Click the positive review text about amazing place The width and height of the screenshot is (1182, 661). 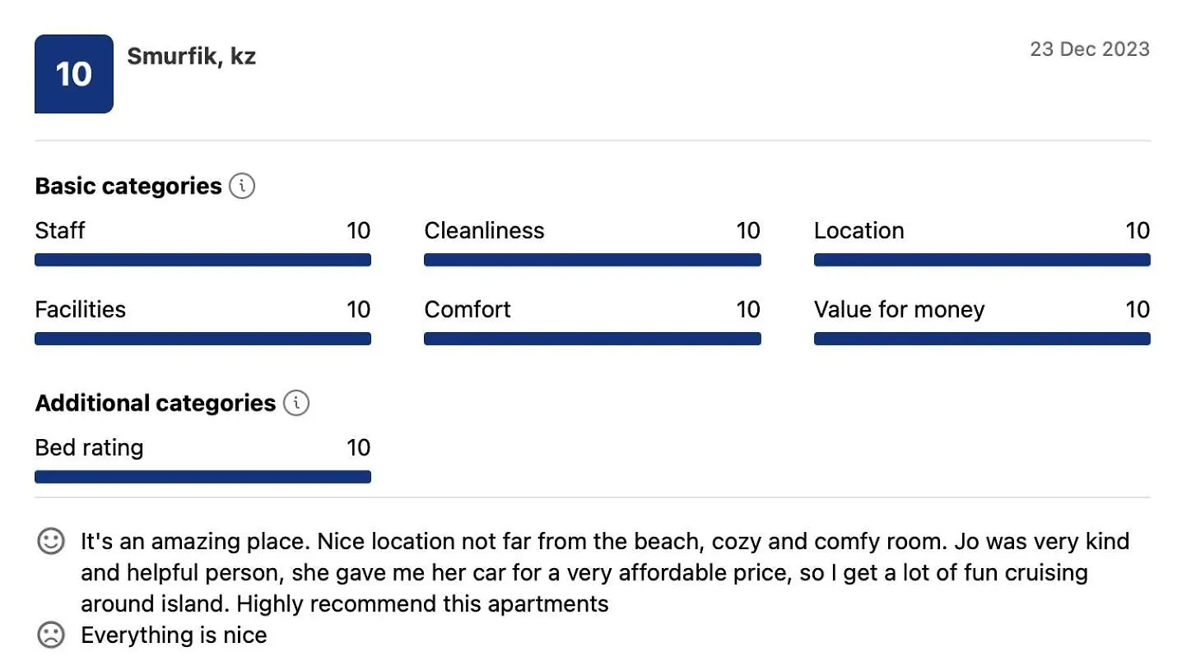click(x=605, y=573)
